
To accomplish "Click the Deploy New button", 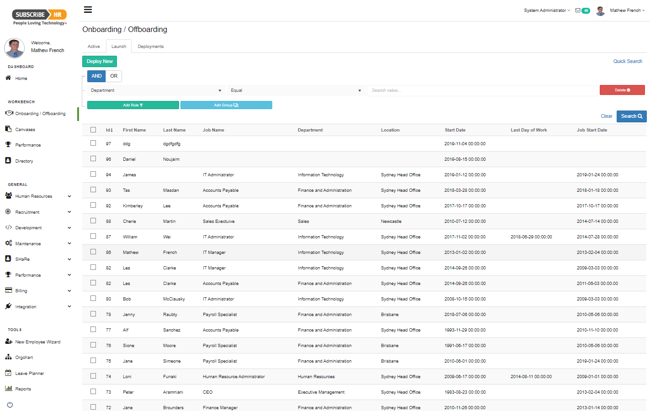I will 100,61.
